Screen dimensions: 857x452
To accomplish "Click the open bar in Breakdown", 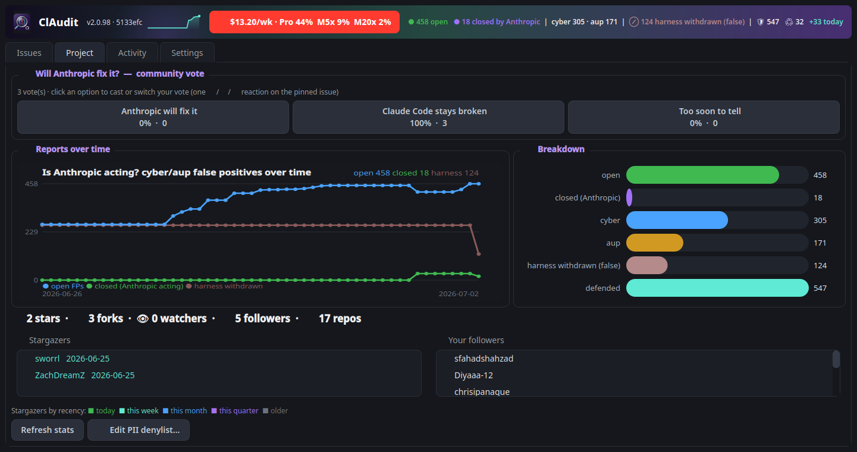I will pos(702,175).
